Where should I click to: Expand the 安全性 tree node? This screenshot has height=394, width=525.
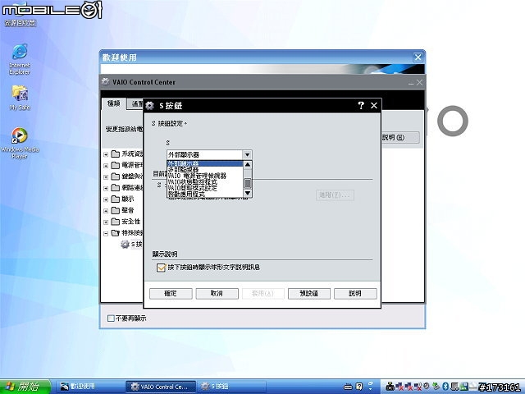point(106,222)
